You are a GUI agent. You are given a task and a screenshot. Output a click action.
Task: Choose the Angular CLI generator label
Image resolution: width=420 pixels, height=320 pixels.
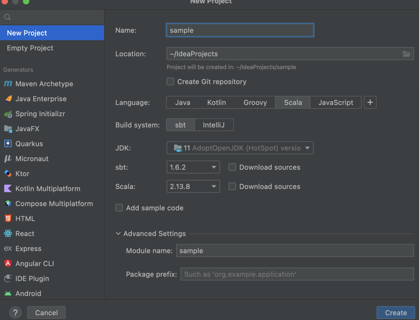35,263
